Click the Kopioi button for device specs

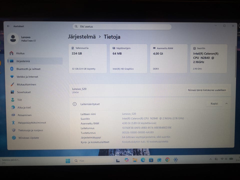pos(214,103)
